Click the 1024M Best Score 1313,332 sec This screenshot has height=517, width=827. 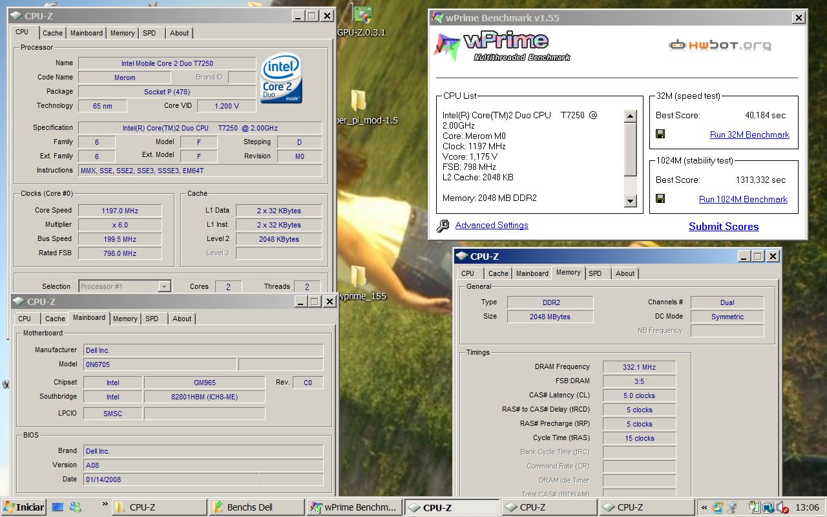coord(761,180)
